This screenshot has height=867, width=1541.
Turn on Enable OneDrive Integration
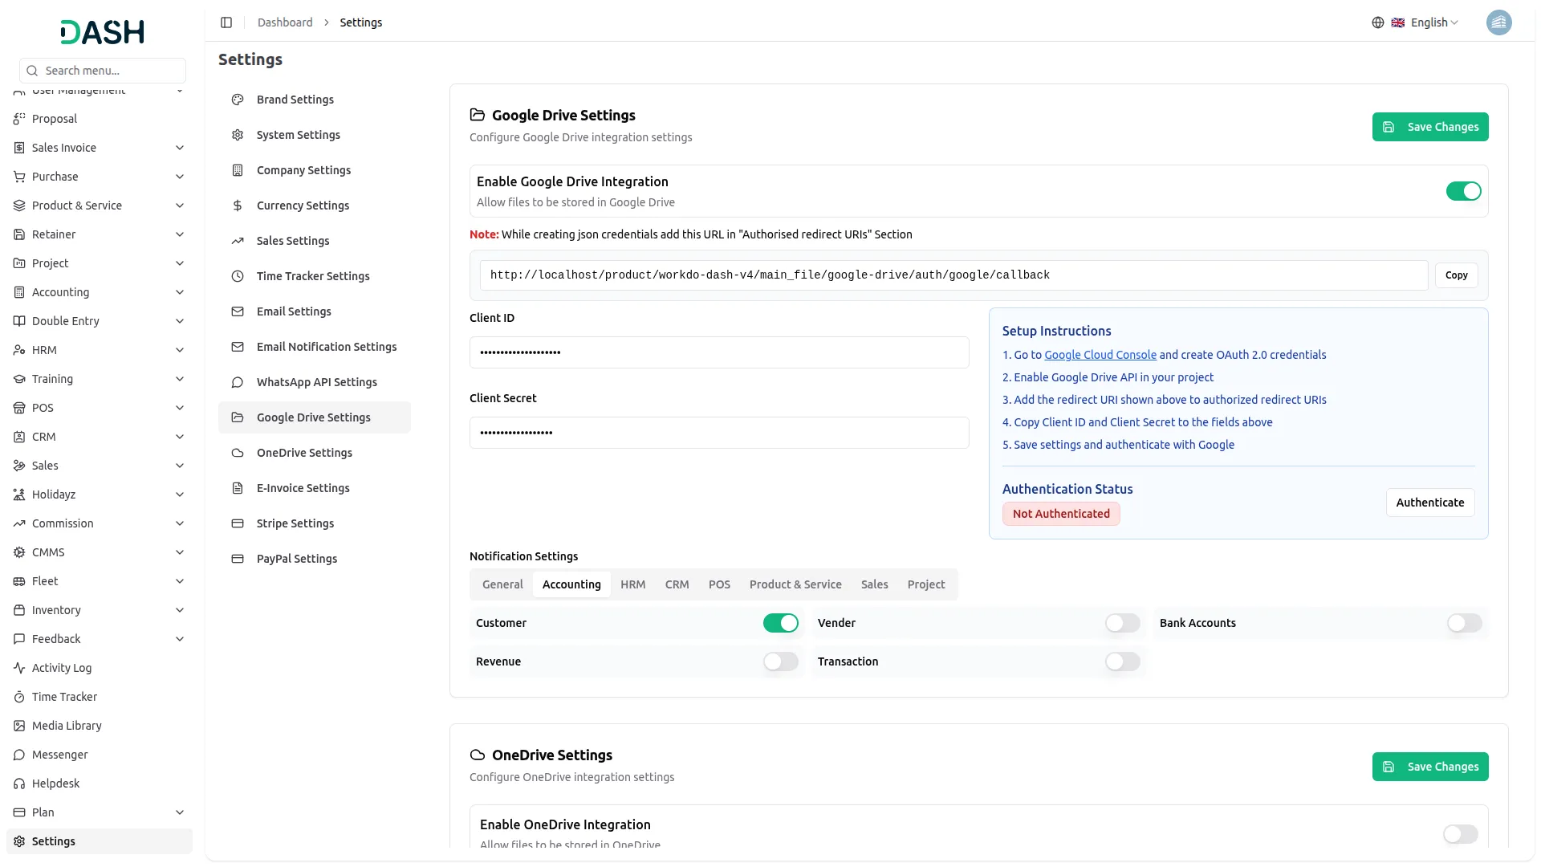(x=1459, y=834)
